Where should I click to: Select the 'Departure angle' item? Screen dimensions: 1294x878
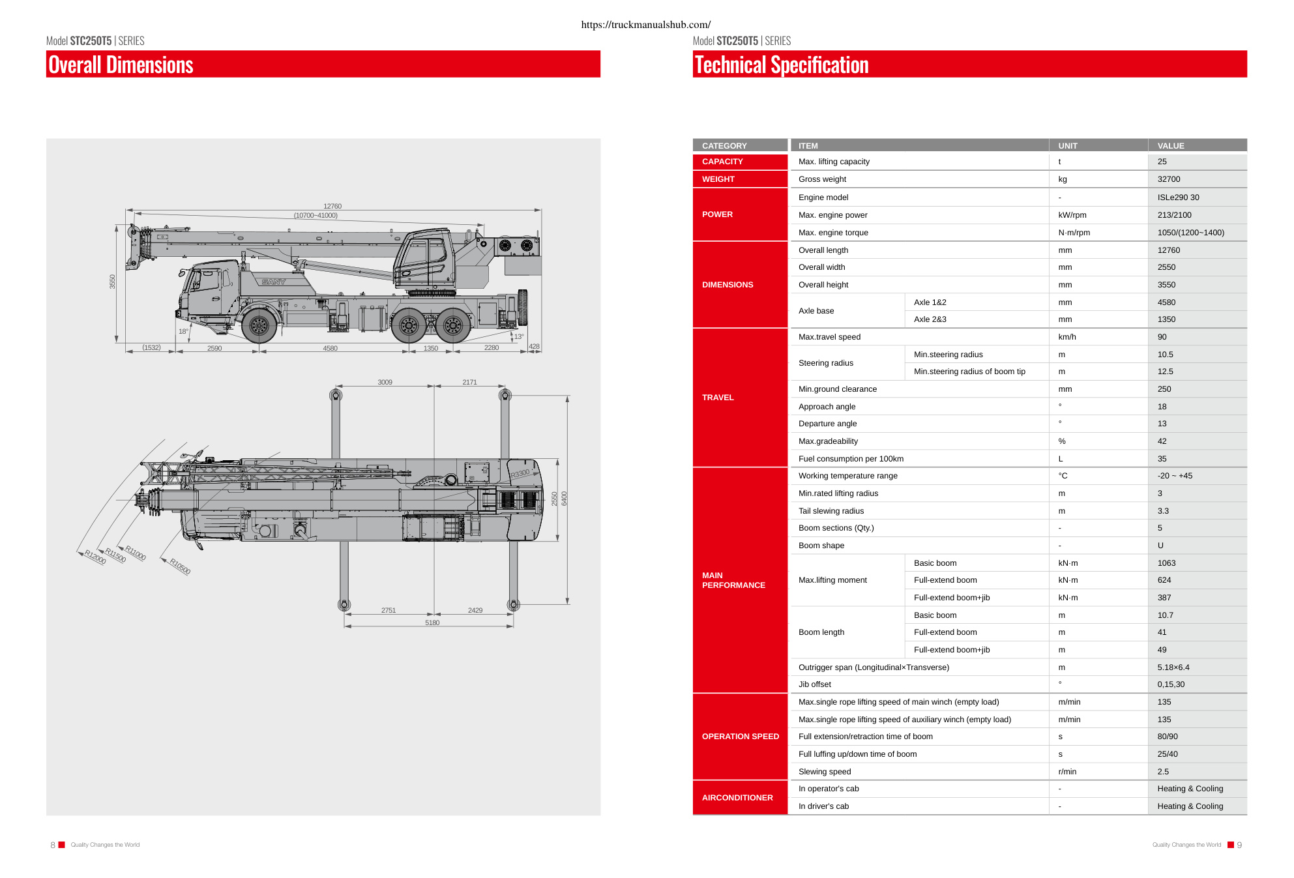pos(827,424)
